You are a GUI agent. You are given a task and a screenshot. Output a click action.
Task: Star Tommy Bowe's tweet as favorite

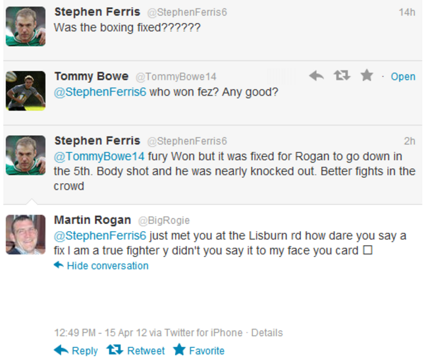367,76
